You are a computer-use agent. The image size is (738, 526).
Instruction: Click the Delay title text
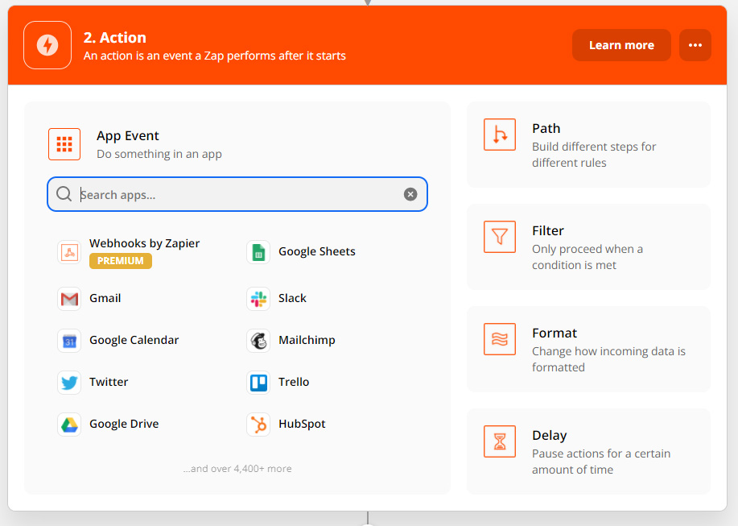pos(549,436)
